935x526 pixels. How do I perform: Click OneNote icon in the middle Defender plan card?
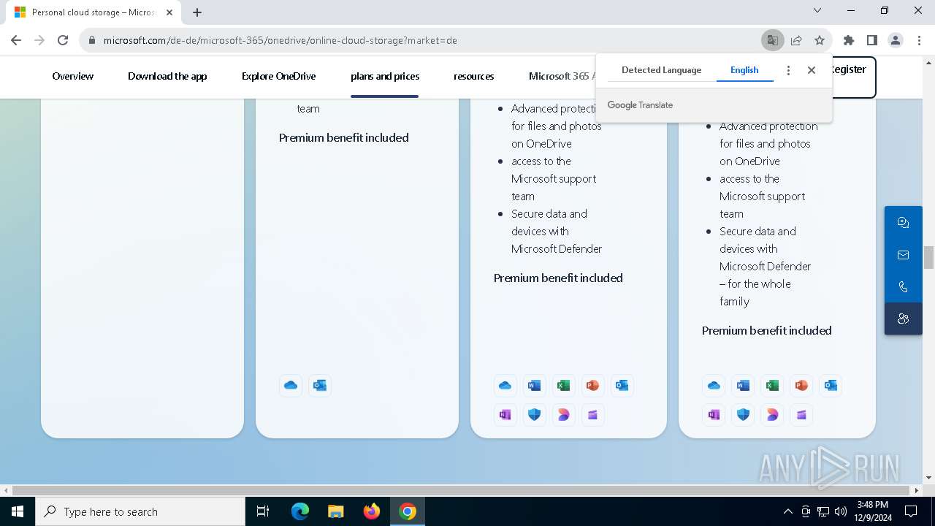(505, 414)
